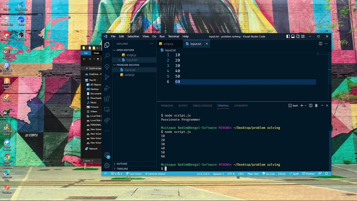Click the feedback icon in status bar
This screenshot has height=201, width=357.
(x=320, y=174)
